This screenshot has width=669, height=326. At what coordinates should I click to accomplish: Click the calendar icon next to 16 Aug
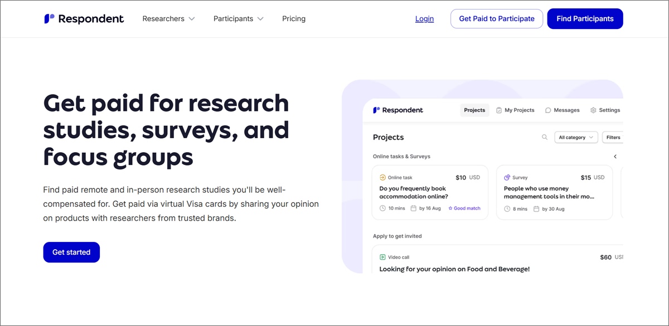click(413, 208)
